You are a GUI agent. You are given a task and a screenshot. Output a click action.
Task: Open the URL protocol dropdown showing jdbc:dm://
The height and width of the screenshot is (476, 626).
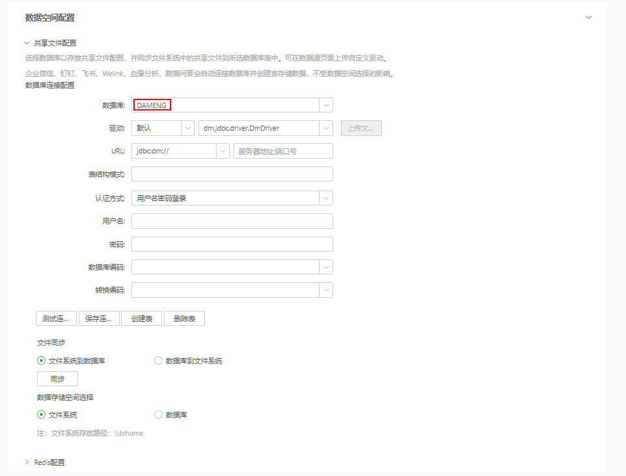[x=221, y=150]
